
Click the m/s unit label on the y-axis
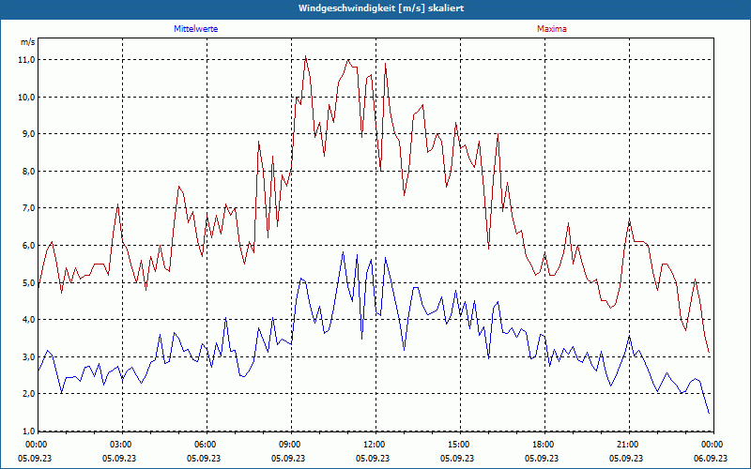[x=28, y=42]
